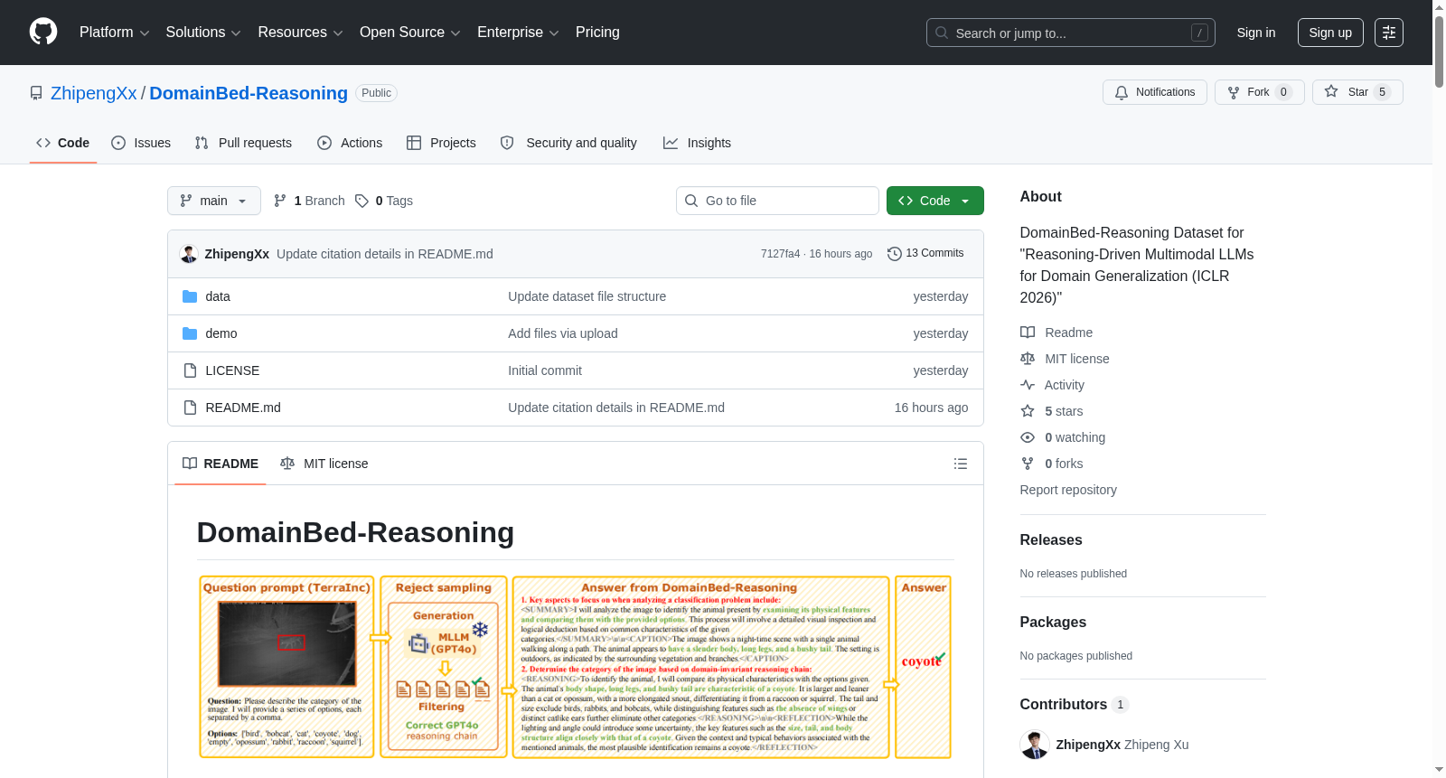View the 5 stars link
This screenshot has height=778, width=1446.
[1052, 411]
